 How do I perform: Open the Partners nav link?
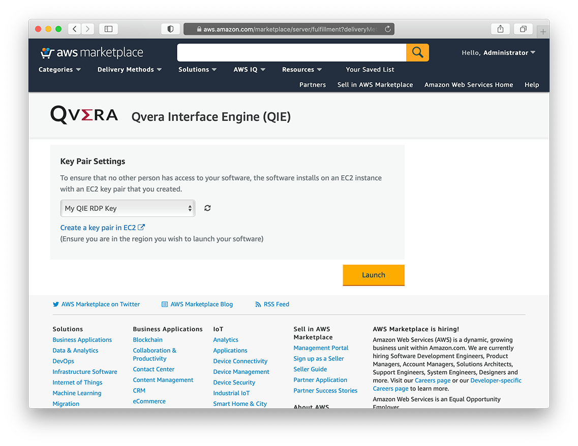313,85
